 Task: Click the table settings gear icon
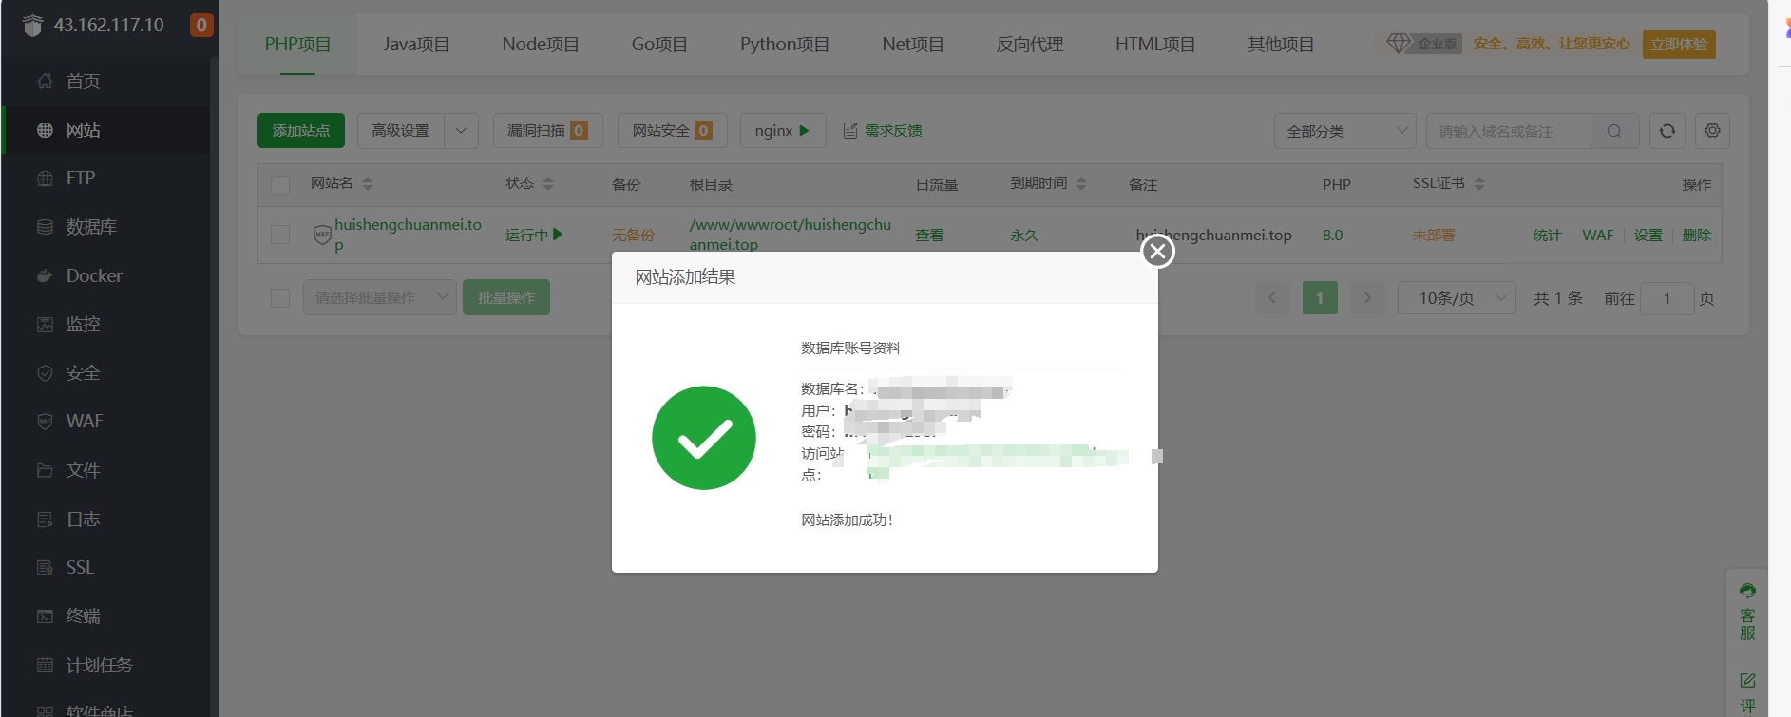click(x=1712, y=131)
